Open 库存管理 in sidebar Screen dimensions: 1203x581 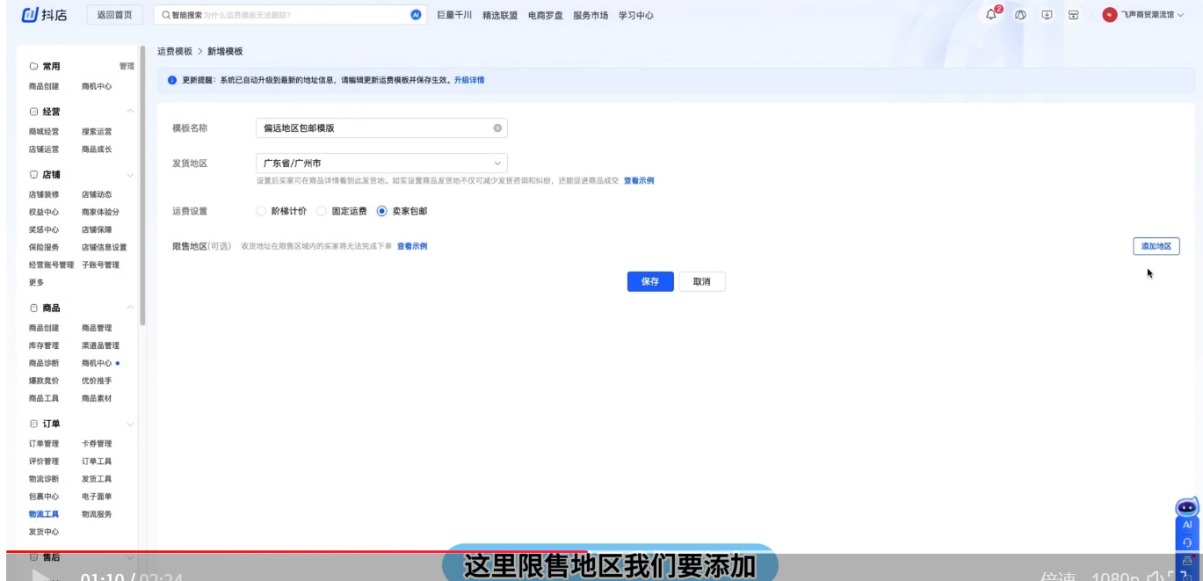(44, 345)
